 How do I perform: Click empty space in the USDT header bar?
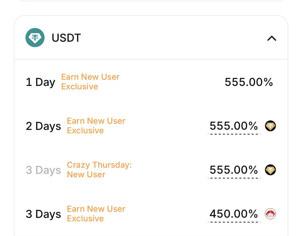pyautogui.click(x=171, y=38)
